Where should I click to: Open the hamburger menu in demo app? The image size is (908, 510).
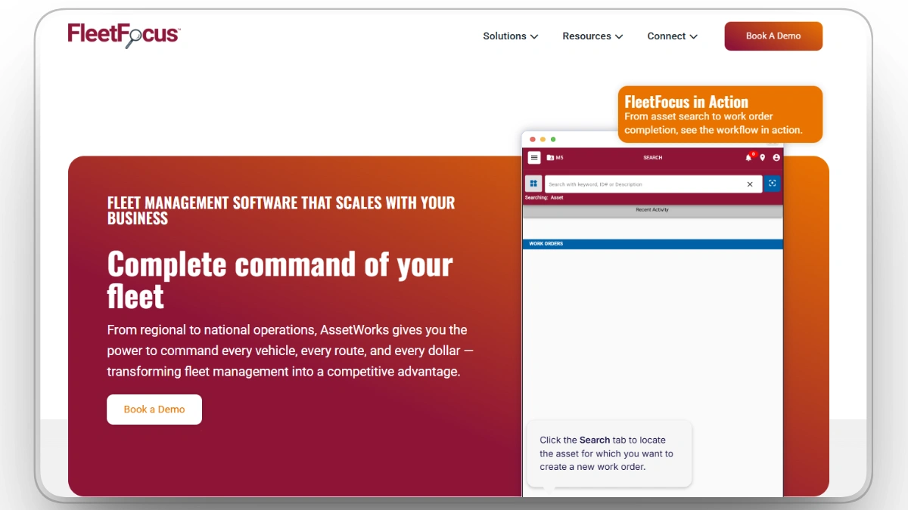[x=534, y=158]
